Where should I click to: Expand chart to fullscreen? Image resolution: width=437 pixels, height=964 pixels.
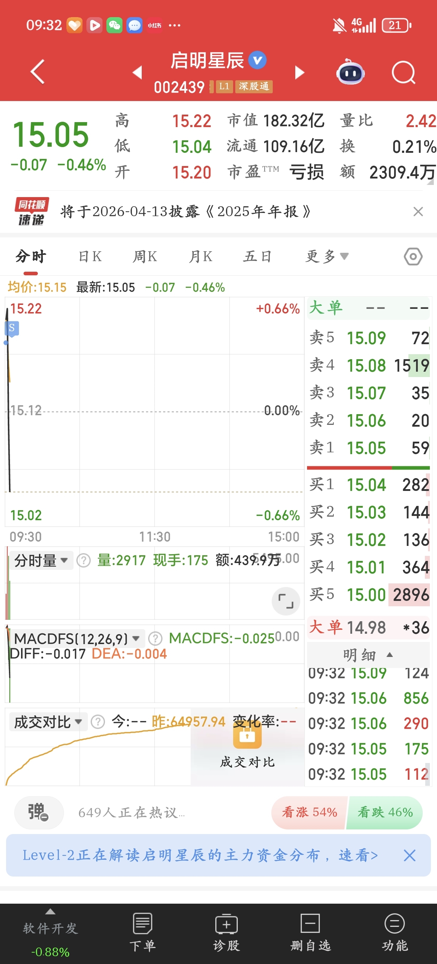point(286,601)
